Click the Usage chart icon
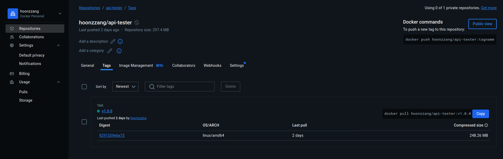The image size is (503, 159). 12,82
